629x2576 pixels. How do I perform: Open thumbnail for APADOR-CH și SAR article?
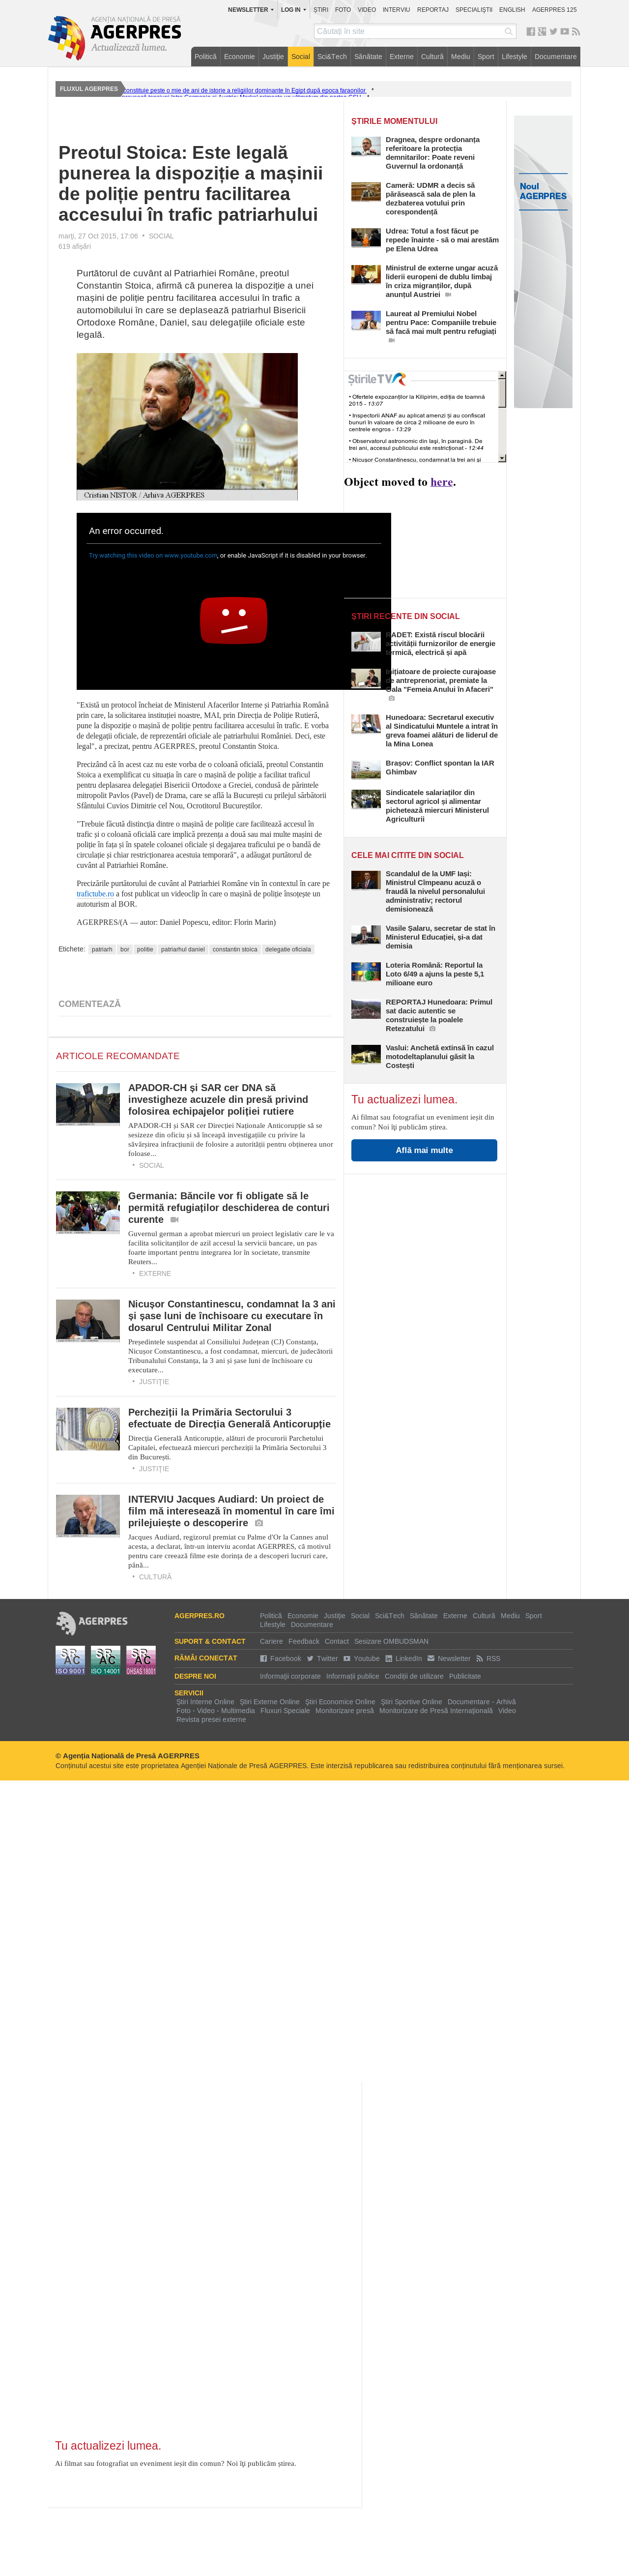tap(88, 1104)
